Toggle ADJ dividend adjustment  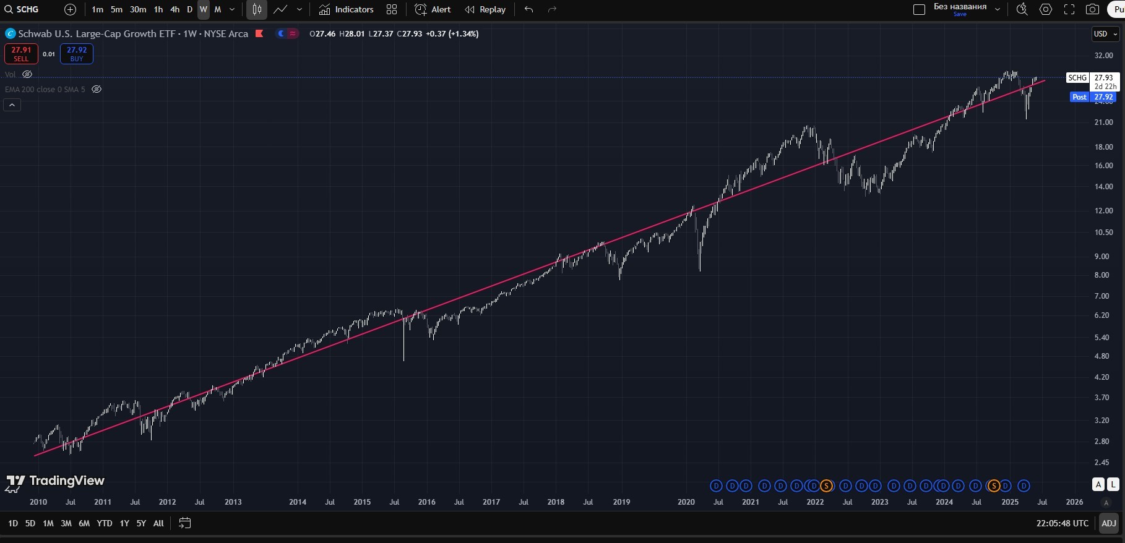[x=1109, y=523]
